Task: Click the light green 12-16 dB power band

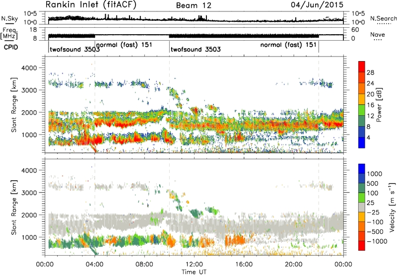Action: [362, 110]
